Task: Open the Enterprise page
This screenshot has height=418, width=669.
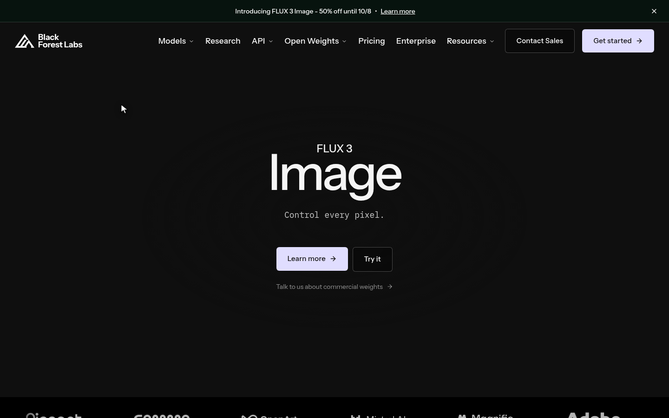Action: 416,41
